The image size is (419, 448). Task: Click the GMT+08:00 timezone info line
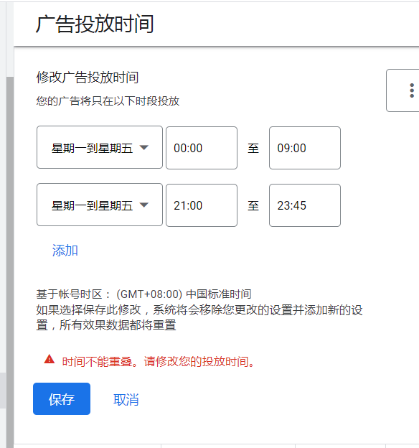pos(143,294)
